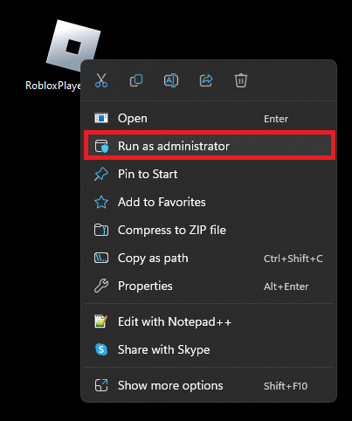Viewport: 352px width, 421px height.
Task: Click the Rename icon
Action: tap(171, 80)
